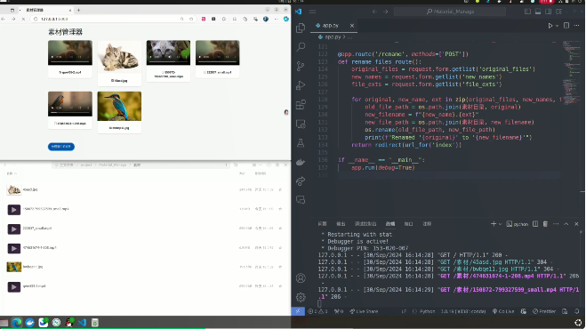Open a new browser tab
586x329 pixels.
[78, 10]
